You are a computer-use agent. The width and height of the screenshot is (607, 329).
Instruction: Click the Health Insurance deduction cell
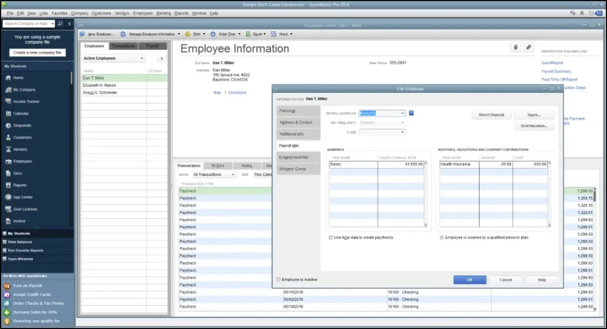[459, 164]
